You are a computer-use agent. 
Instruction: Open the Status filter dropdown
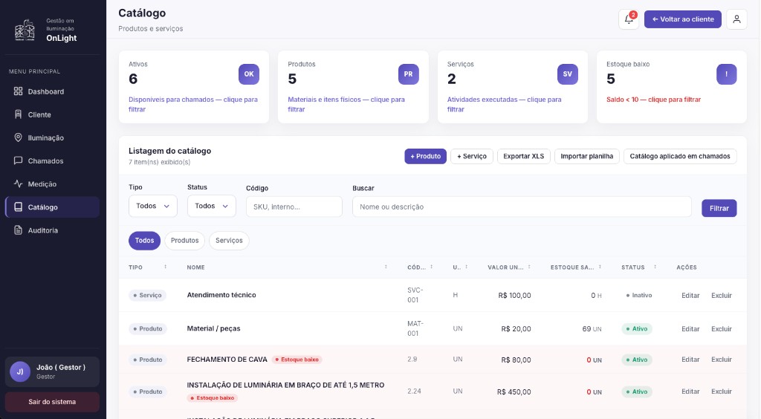(x=212, y=206)
